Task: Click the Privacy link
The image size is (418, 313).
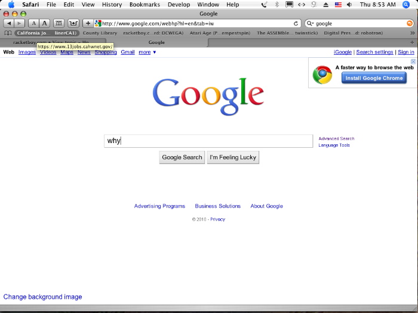Action: [x=217, y=219]
